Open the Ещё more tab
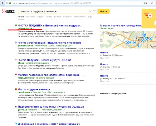Screen dimensions: 156x126 (x=90, y=17)
